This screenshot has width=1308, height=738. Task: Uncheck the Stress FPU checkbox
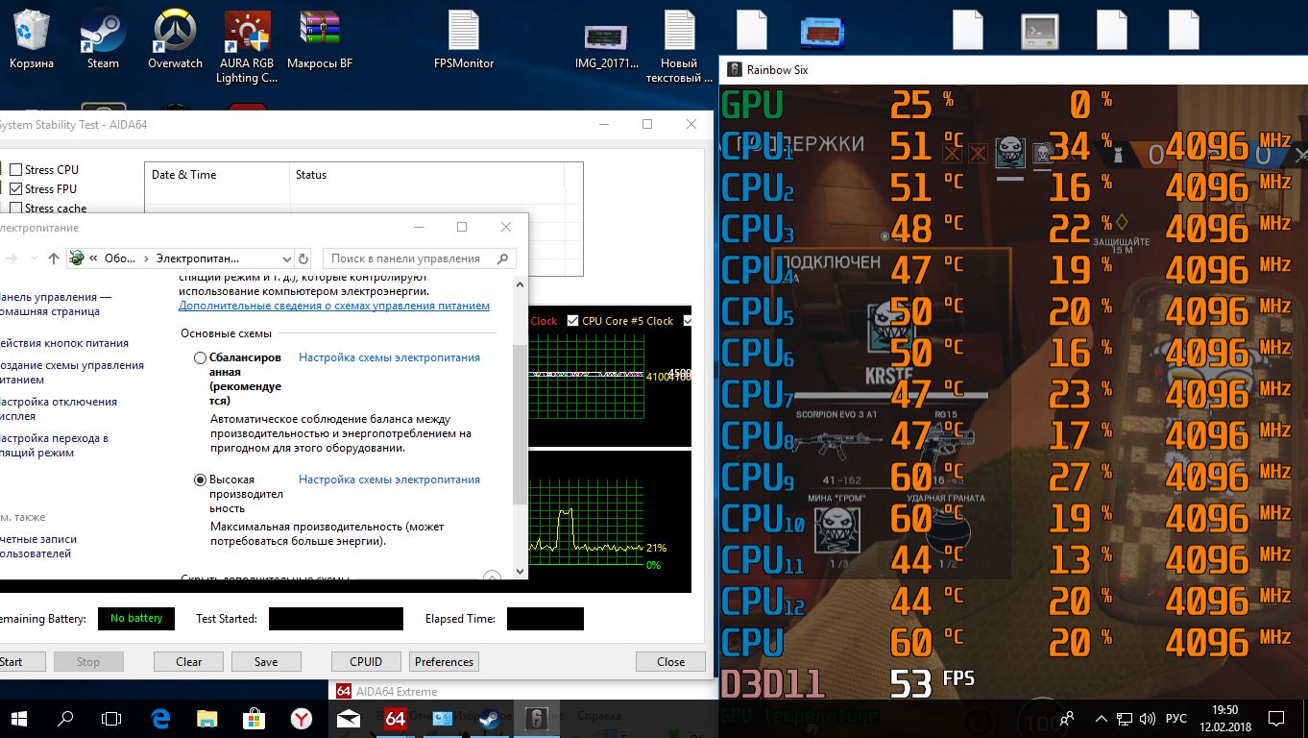[15, 189]
